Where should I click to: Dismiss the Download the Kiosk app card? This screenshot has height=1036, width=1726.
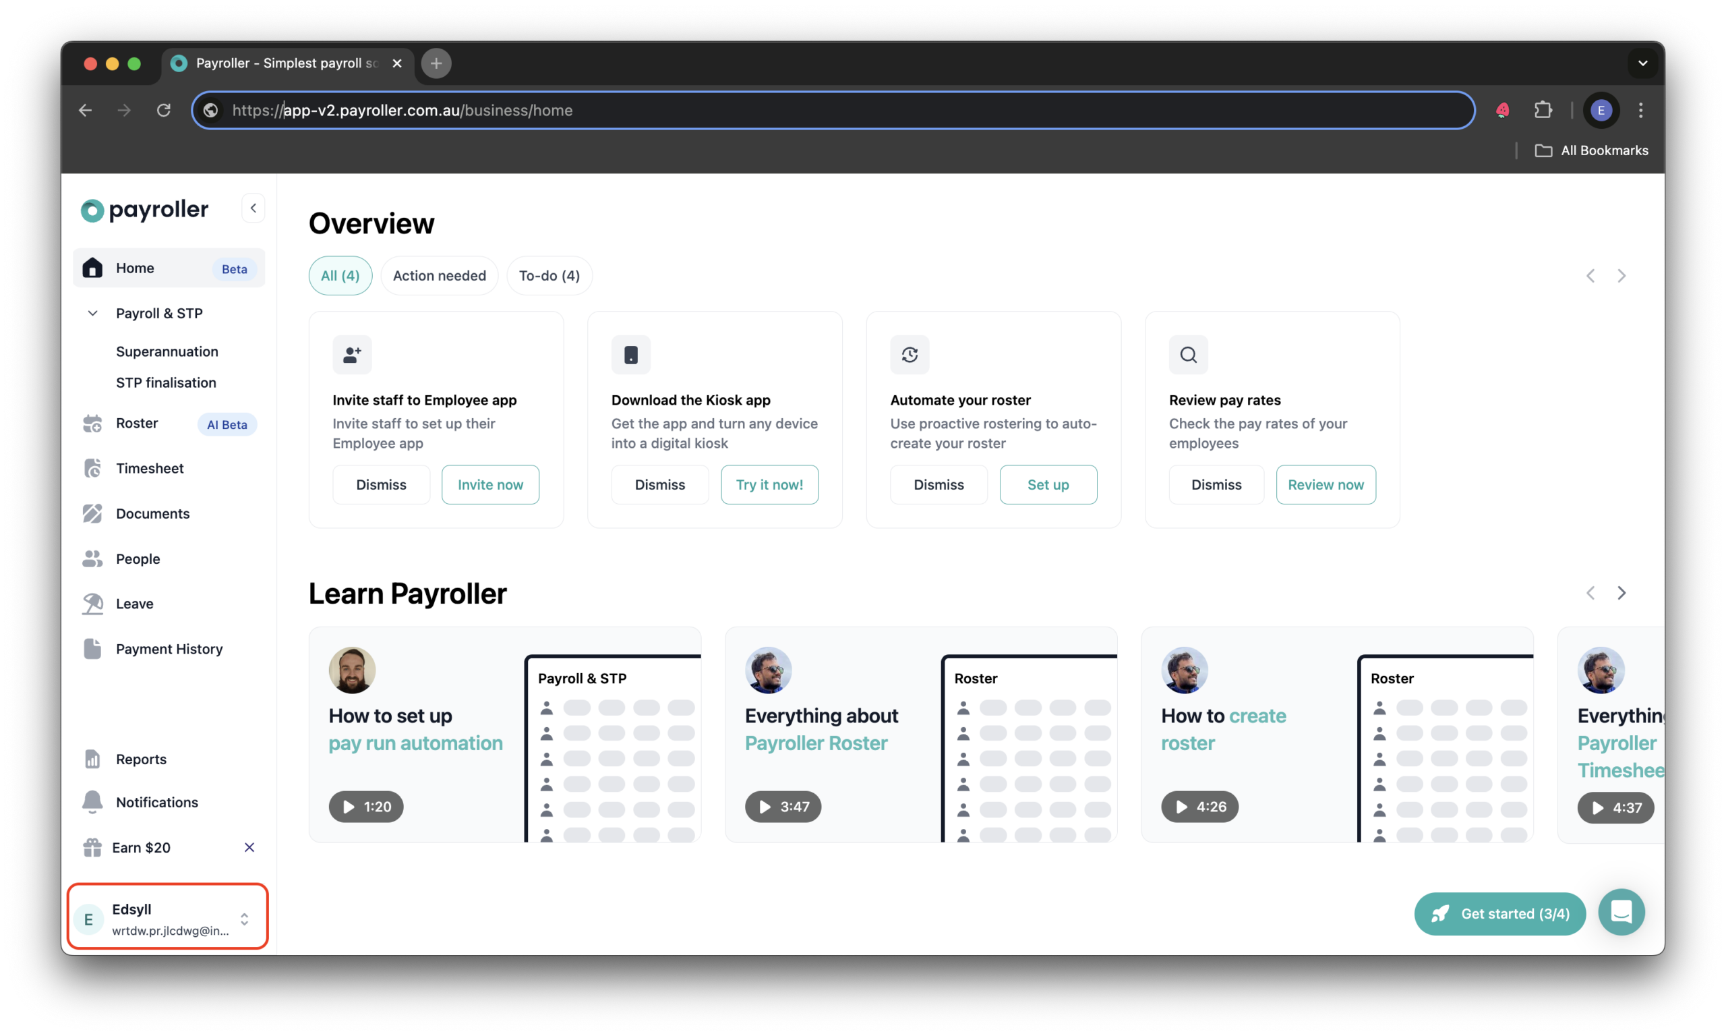pyautogui.click(x=660, y=484)
